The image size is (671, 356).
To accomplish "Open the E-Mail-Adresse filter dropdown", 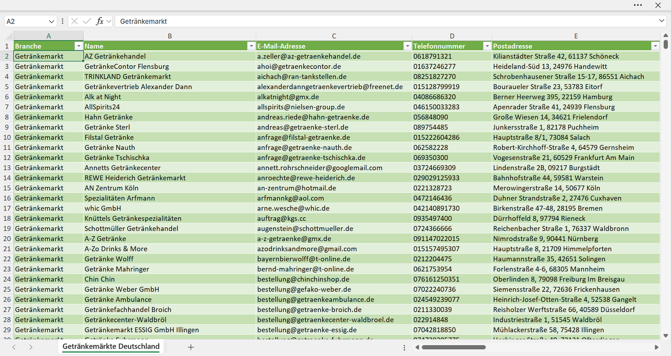I will click(407, 46).
